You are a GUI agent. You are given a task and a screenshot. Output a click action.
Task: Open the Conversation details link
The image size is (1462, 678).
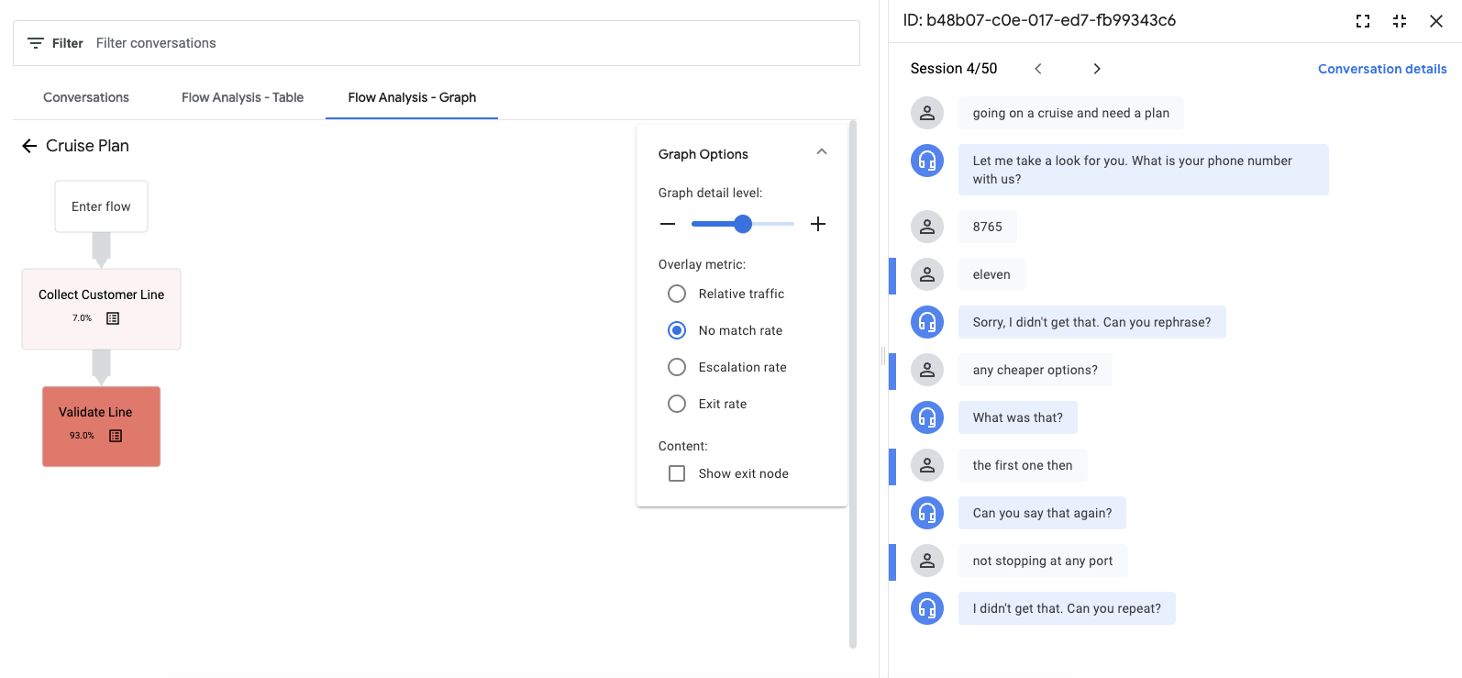[1382, 69]
